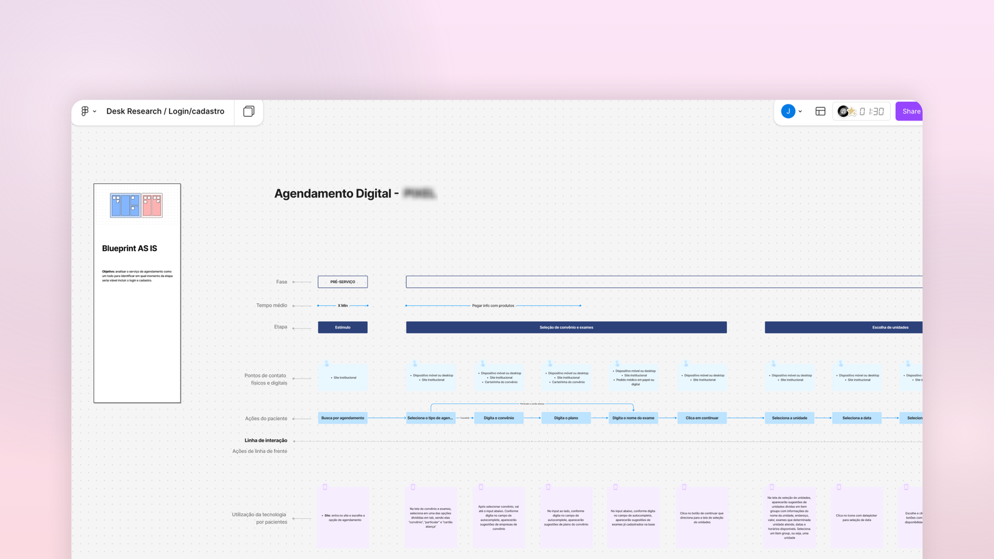
Task: Click the Desk Research / Login/cadastro title
Action: point(165,111)
